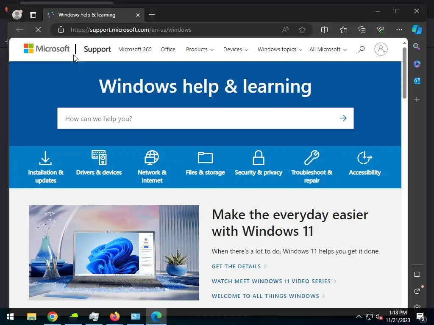The image size is (434, 325).
Task: Open Favorites list icon
Action: pos(343,30)
